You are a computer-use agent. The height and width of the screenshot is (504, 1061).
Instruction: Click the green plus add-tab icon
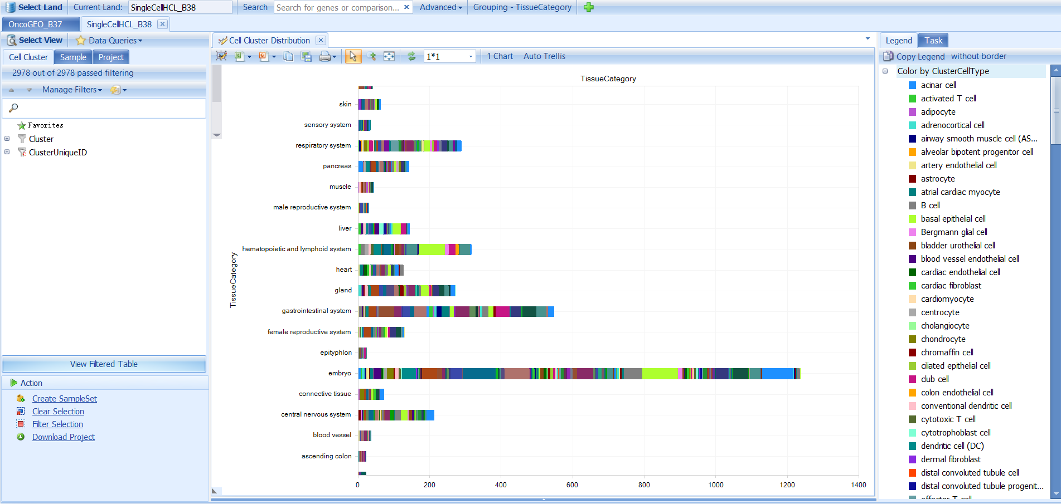[x=588, y=7]
